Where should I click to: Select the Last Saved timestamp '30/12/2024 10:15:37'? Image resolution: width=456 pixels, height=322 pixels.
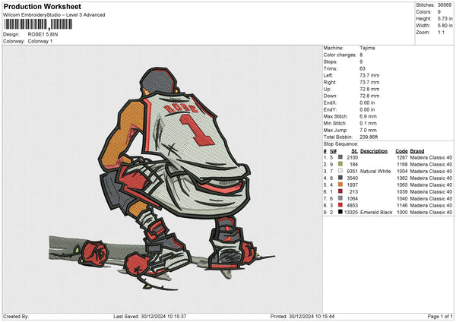point(163,316)
